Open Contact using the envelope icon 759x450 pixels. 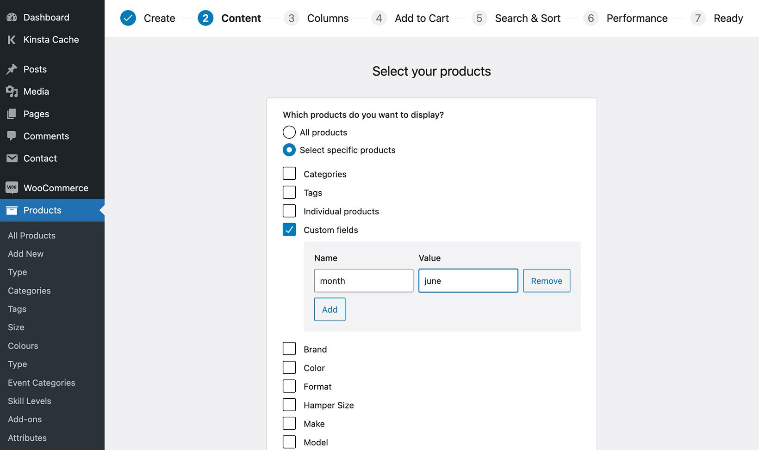click(12, 158)
